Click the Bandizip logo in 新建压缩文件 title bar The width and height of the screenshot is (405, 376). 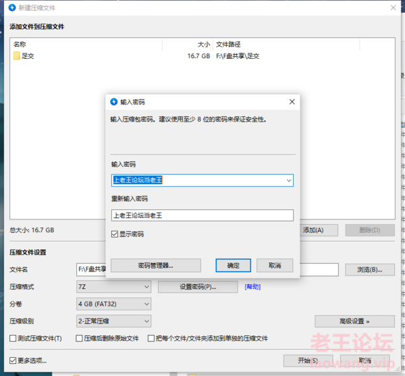click(12, 7)
